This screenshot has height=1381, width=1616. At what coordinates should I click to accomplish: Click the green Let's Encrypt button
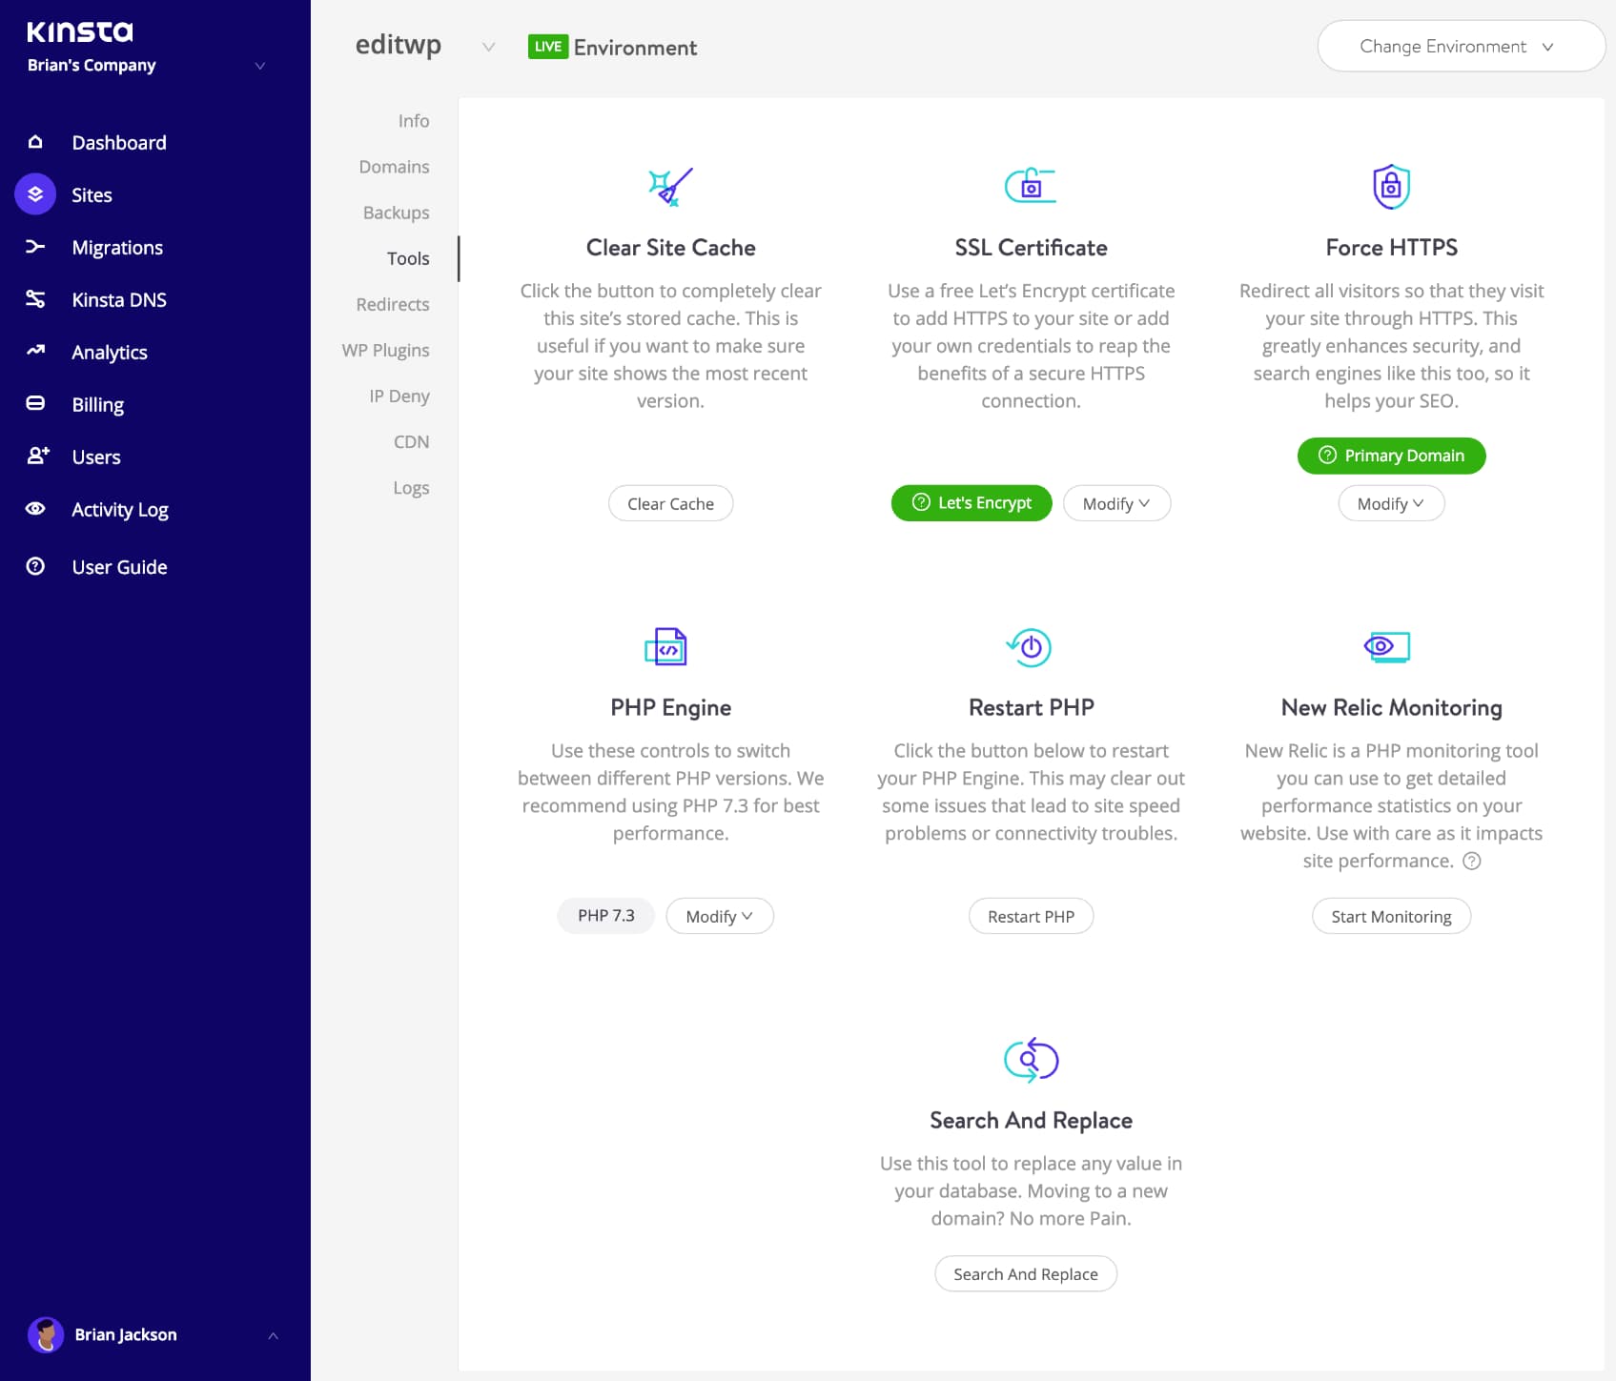point(972,502)
